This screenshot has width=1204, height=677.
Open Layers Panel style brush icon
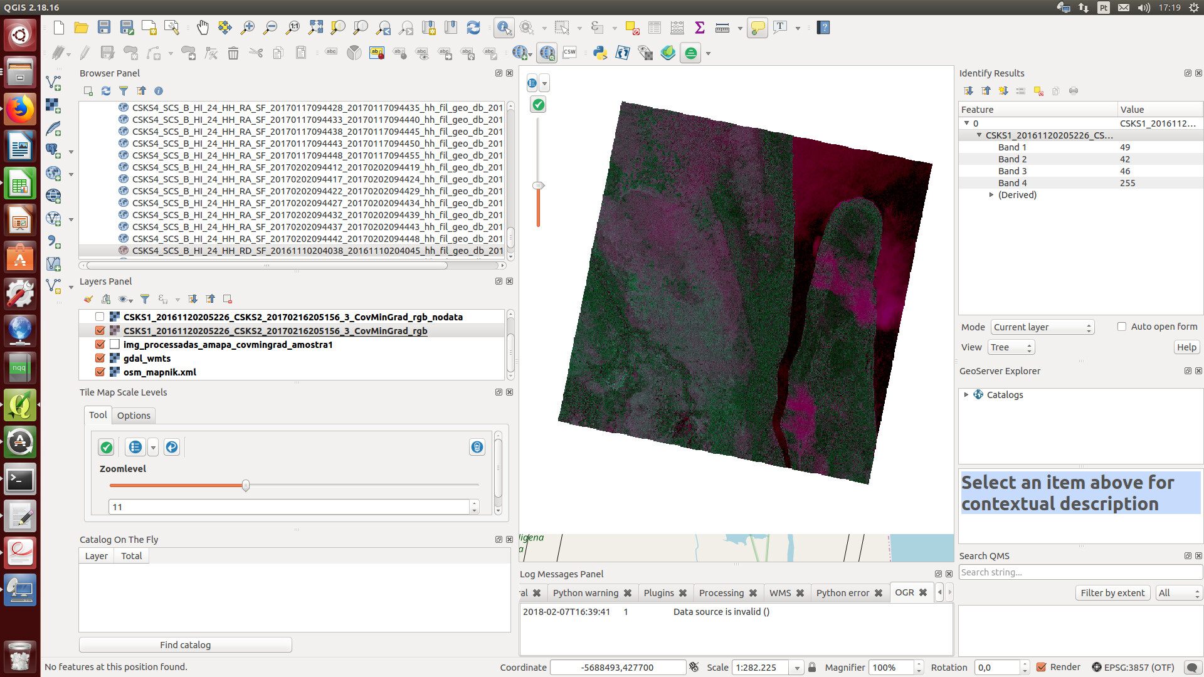pos(88,299)
